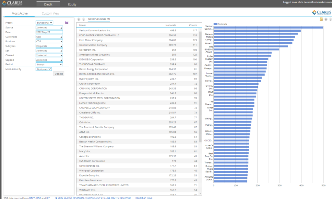This screenshot has height=199, width=332.
Task: Select the American Airlines Group Inc. row
Action: point(137,55)
